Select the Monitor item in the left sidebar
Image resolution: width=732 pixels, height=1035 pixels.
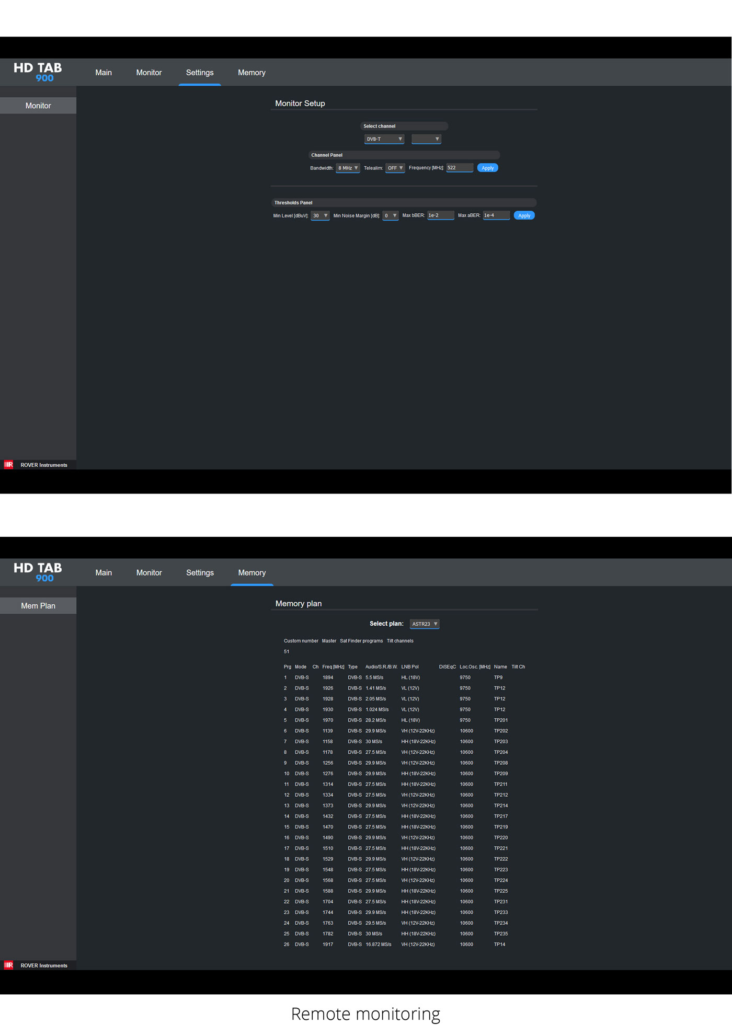[38, 106]
